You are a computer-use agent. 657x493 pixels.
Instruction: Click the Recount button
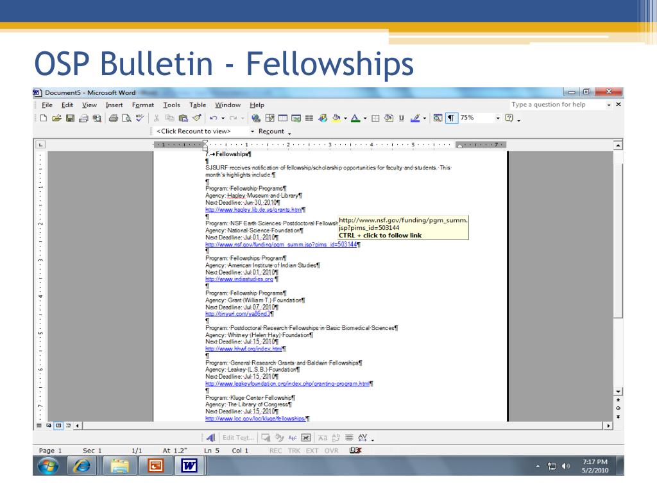(x=271, y=131)
